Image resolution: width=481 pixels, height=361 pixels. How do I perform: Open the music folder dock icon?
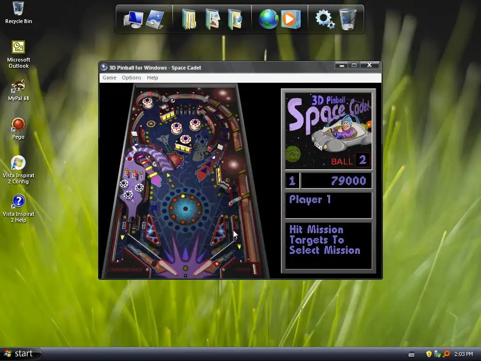click(235, 19)
